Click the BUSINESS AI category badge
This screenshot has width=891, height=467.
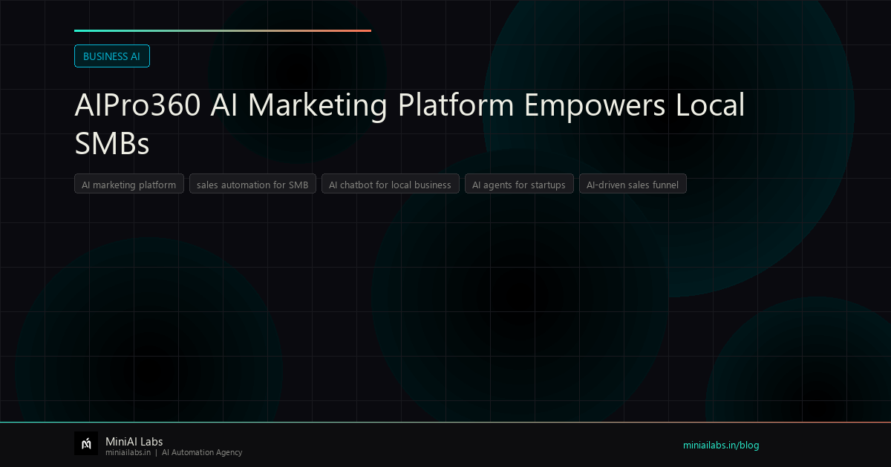coord(112,56)
